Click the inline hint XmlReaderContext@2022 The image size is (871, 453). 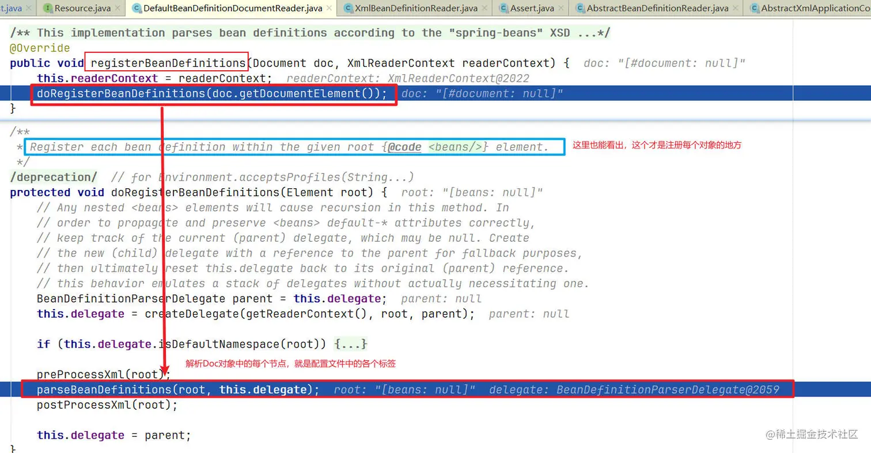pos(459,78)
